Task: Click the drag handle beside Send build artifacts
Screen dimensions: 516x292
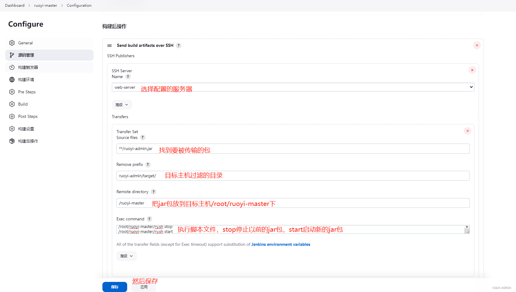Action: coord(109,46)
